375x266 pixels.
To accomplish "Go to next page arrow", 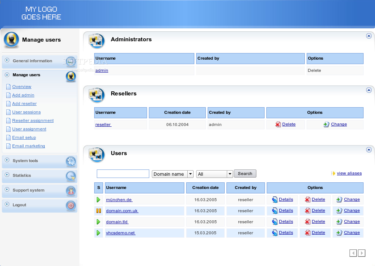I will pos(362,253).
